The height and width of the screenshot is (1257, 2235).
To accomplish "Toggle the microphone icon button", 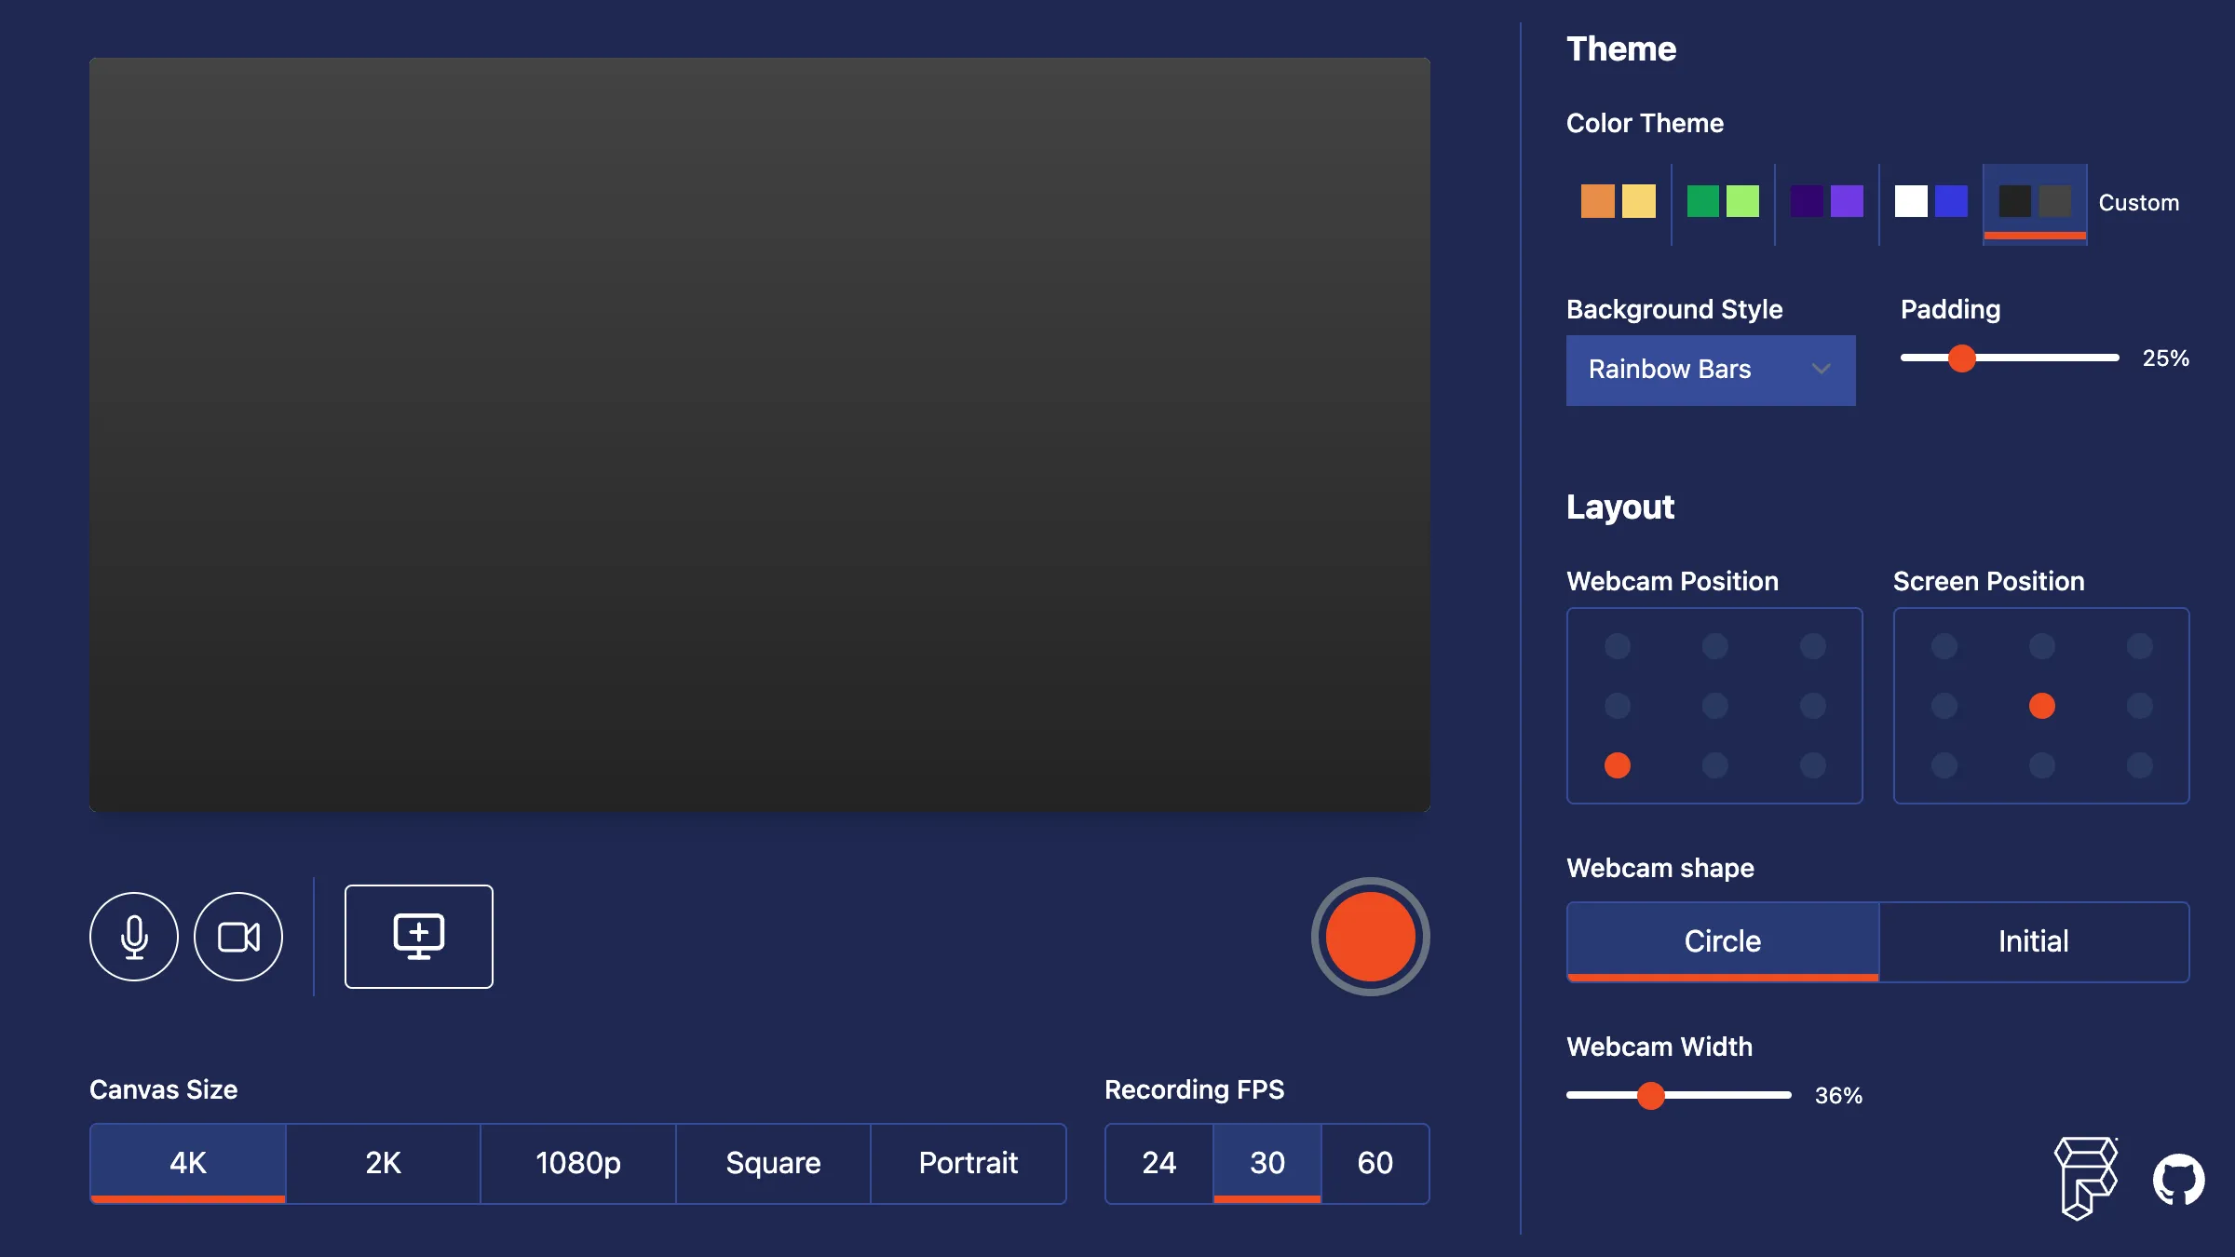I will tap(134, 937).
